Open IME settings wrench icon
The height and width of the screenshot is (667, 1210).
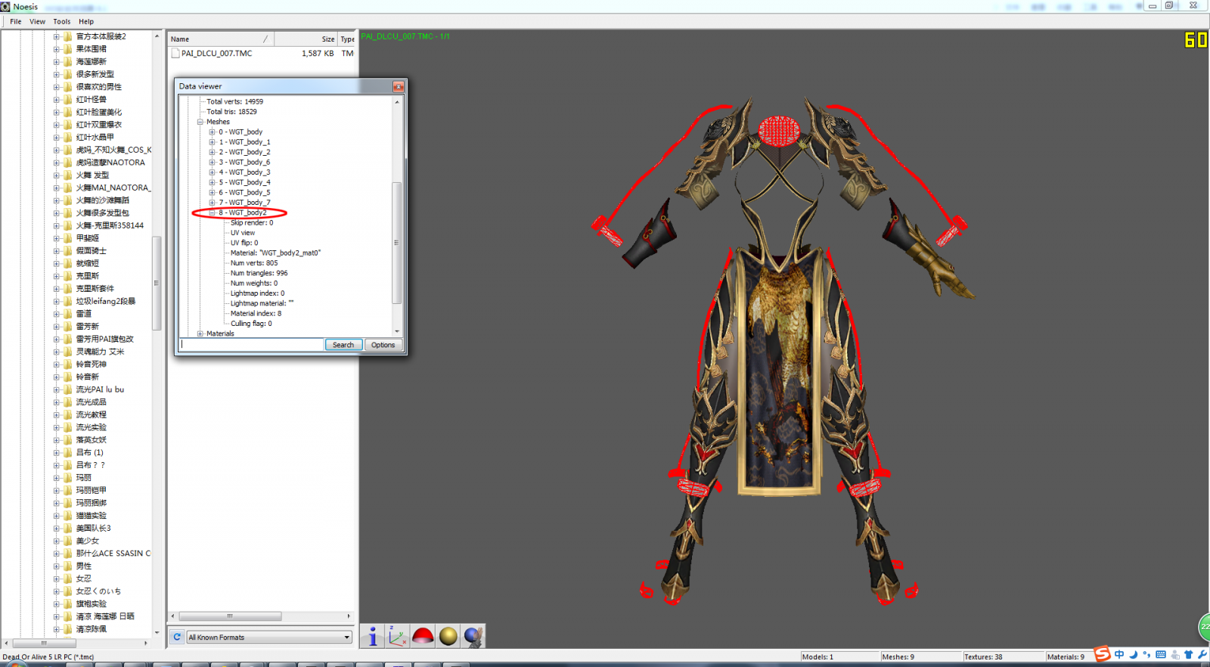[1202, 655]
